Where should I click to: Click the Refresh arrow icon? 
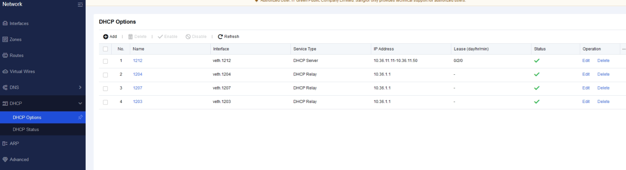tap(220, 36)
